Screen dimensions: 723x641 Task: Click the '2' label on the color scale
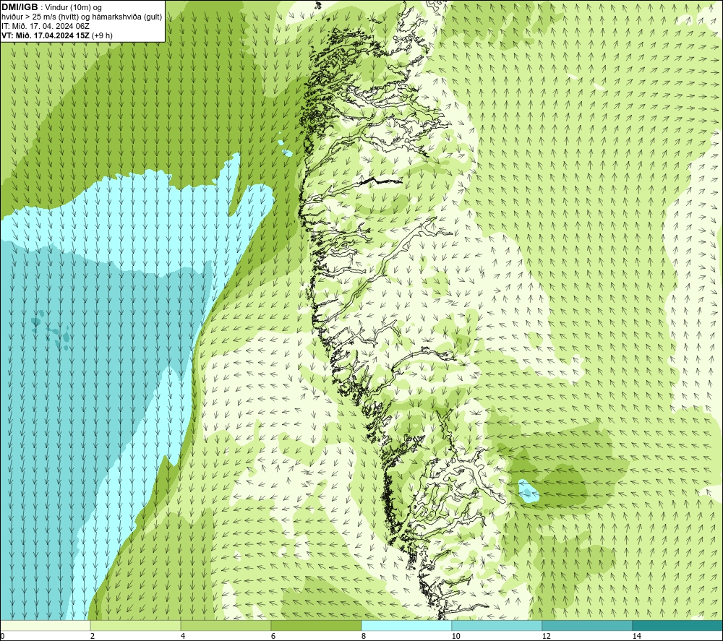tap(93, 636)
